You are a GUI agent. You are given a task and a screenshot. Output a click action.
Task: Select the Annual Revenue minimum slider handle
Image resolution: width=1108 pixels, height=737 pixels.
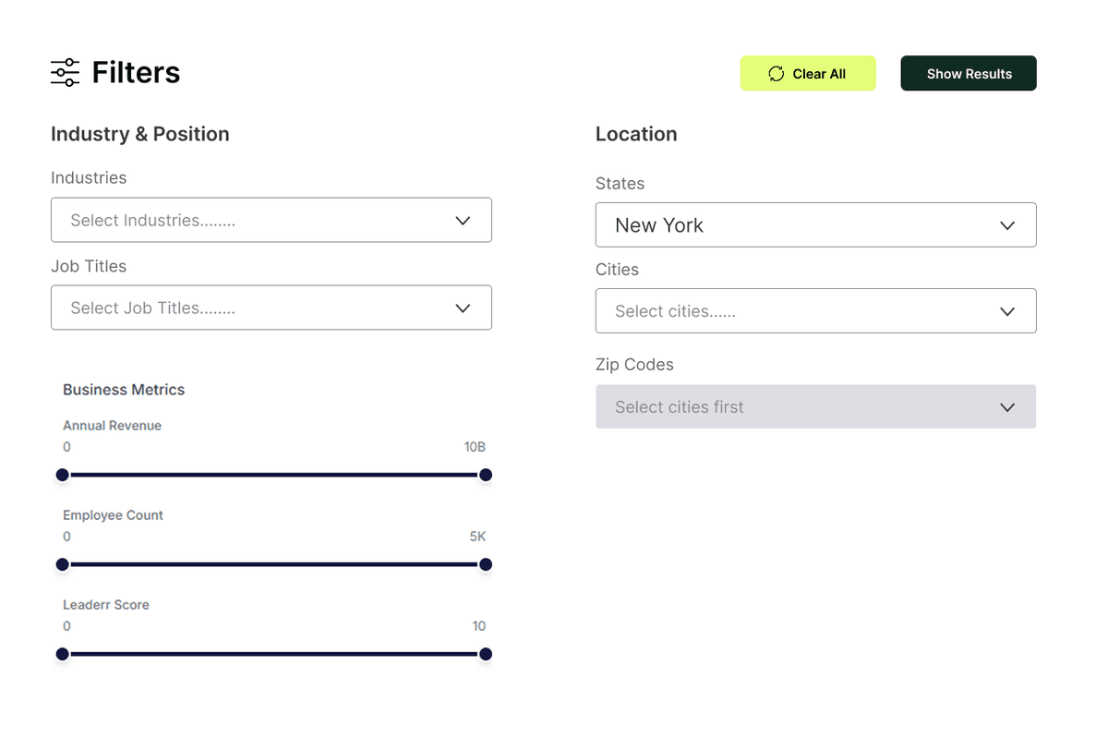click(x=63, y=475)
